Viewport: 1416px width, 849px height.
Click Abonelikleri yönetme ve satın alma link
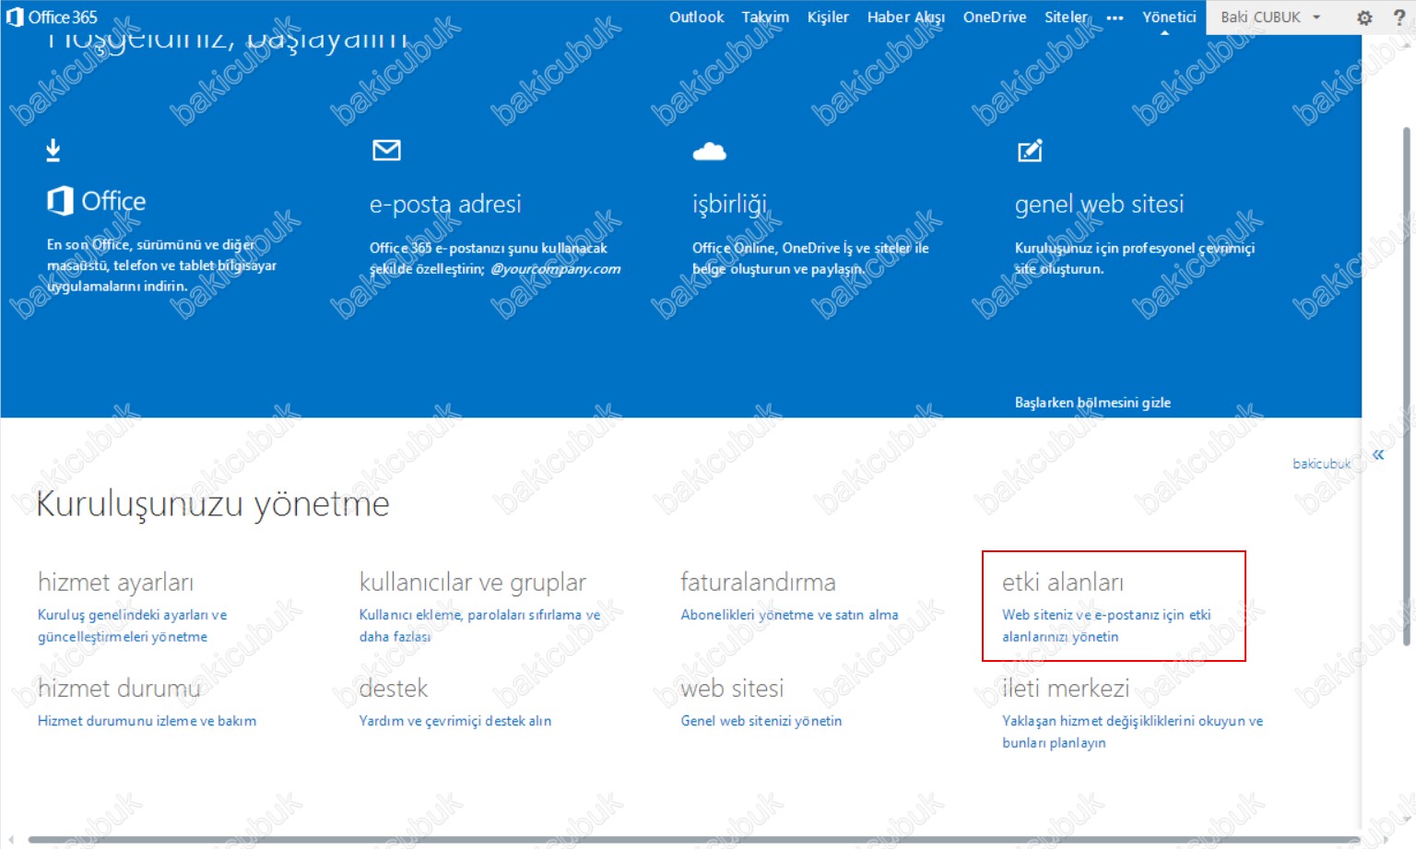click(x=789, y=615)
